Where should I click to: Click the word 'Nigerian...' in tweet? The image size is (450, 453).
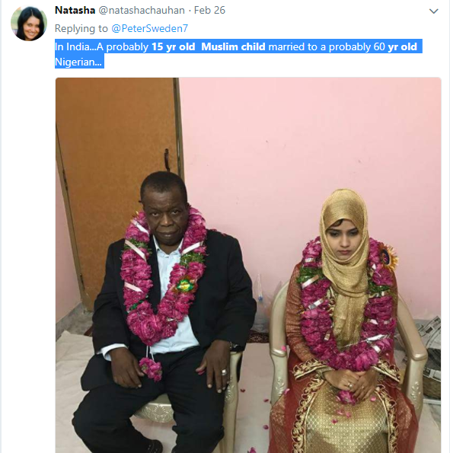pos(78,62)
